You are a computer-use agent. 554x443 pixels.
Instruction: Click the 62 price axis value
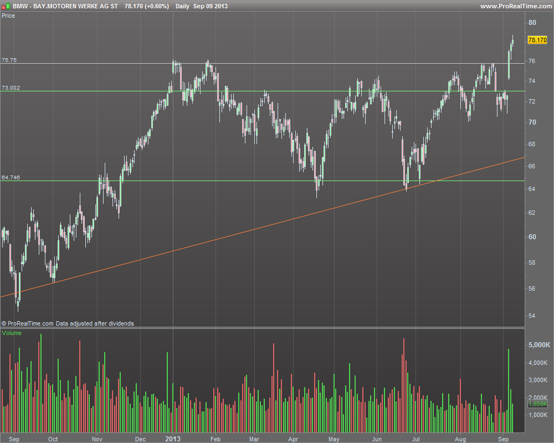click(532, 213)
